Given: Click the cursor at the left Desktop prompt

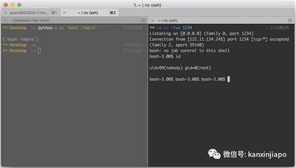Looking at the screenshot, I should click(x=39, y=50).
